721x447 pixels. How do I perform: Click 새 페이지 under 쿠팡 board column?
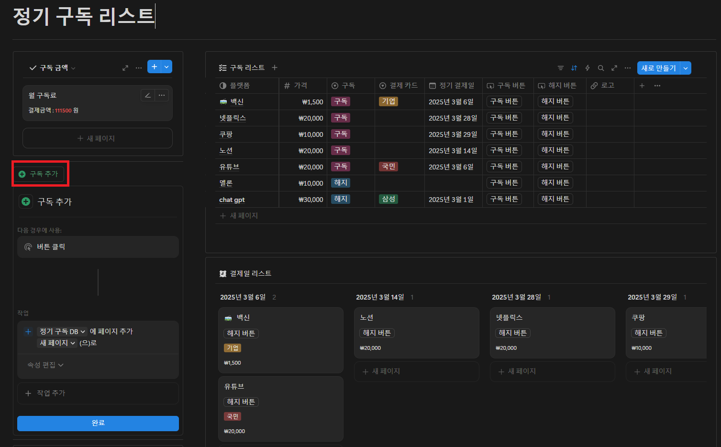tap(666, 371)
